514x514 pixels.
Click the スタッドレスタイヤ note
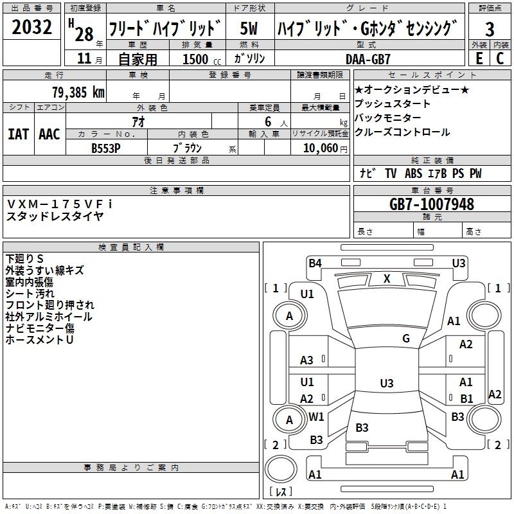[x=55, y=217]
